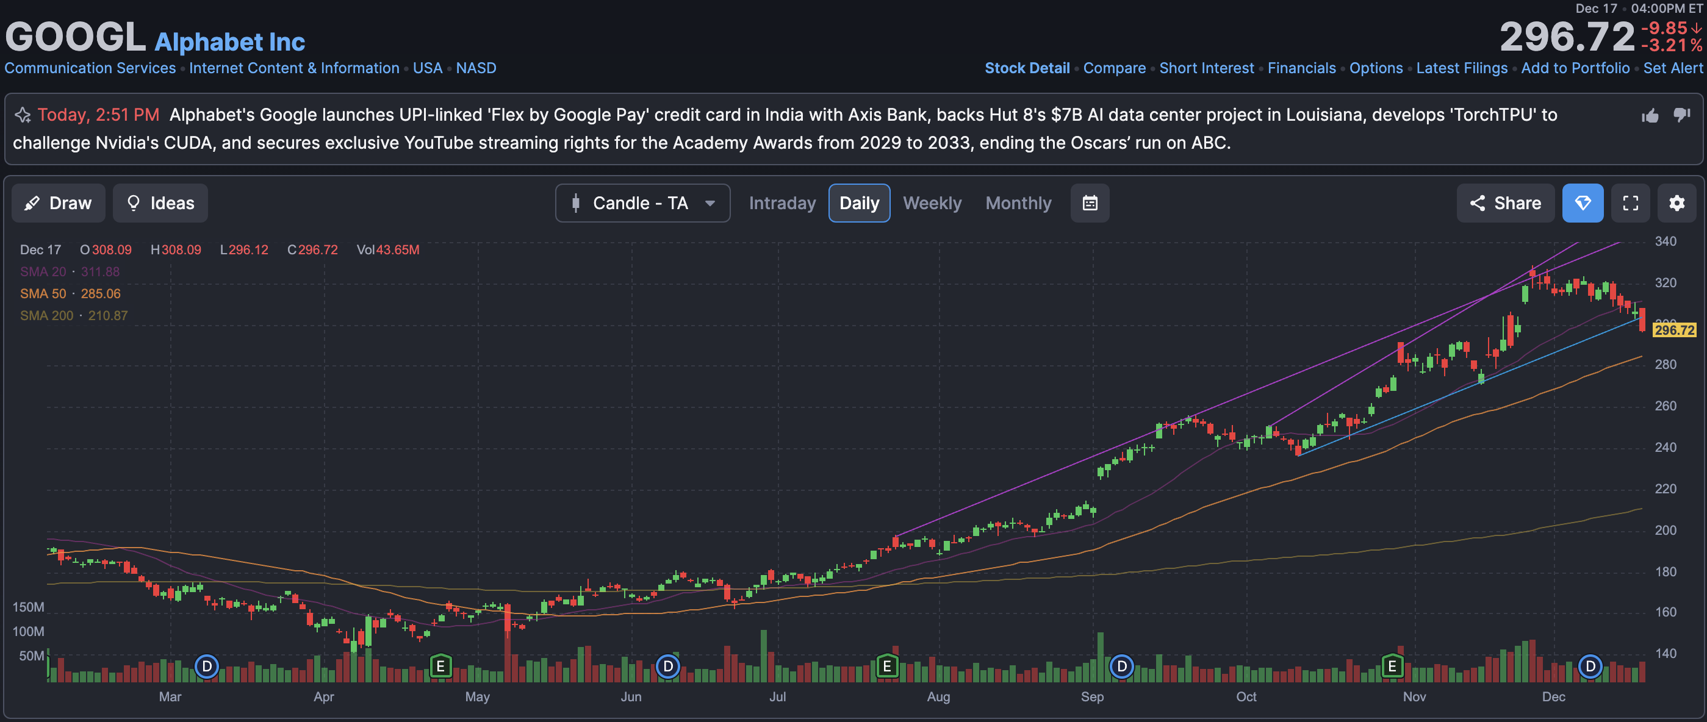Click the dividend D marker near December

1590,666
